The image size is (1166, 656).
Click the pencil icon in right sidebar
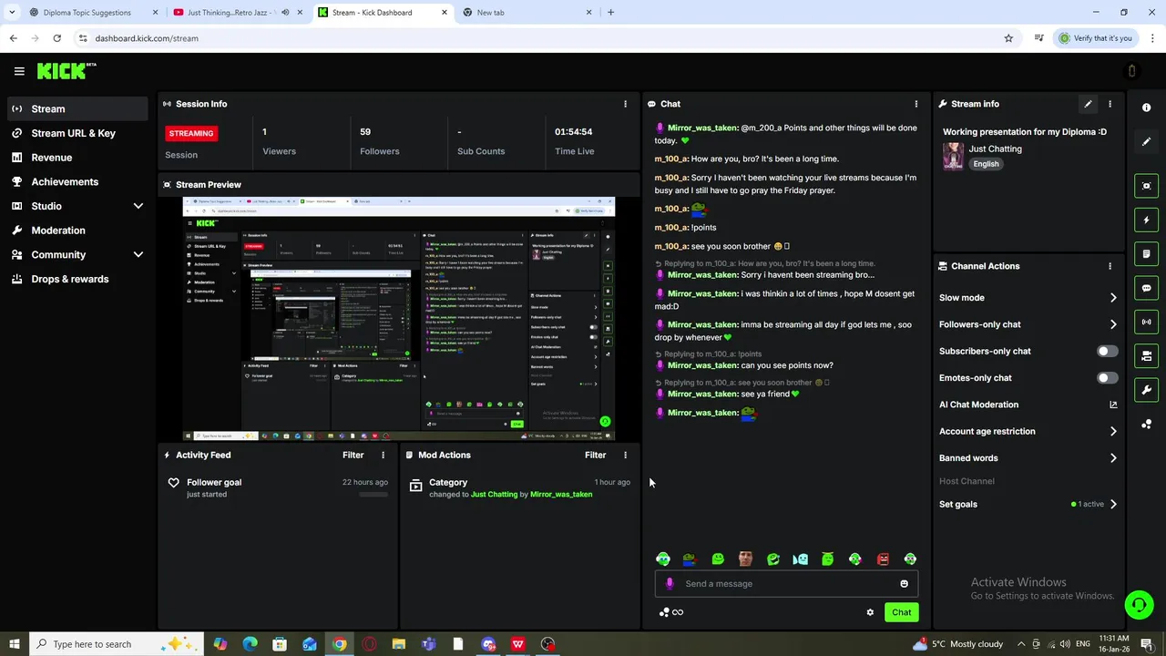1146,141
